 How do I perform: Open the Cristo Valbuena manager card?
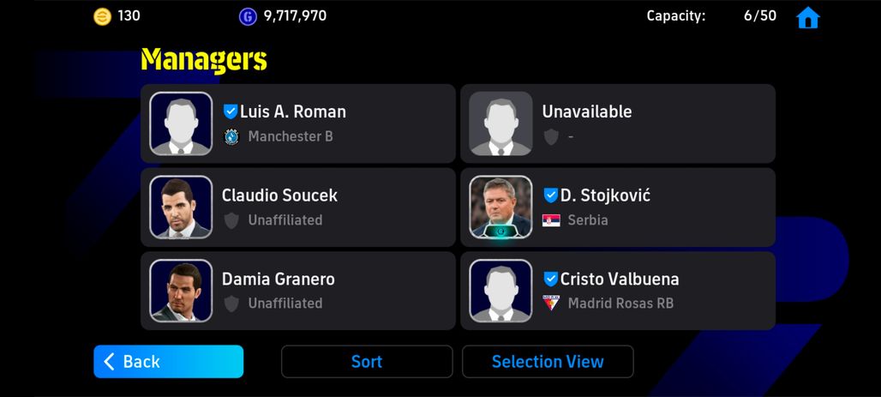tap(618, 291)
